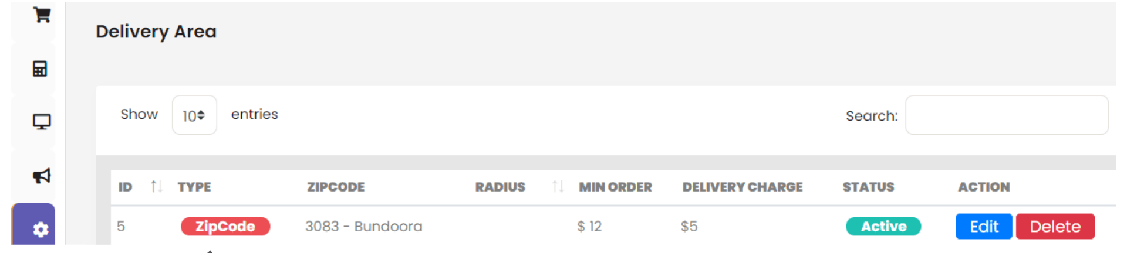1127x253 pixels.
Task: Select the 3083 - Bundoora zipcode cell
Action: coord(363,227)
